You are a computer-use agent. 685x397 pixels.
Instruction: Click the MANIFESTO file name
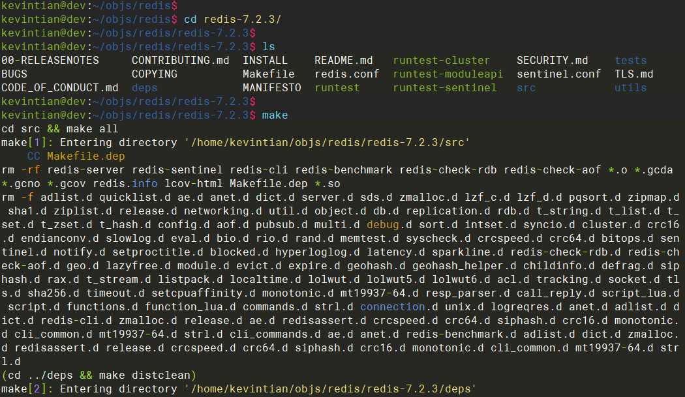(271, 88)
